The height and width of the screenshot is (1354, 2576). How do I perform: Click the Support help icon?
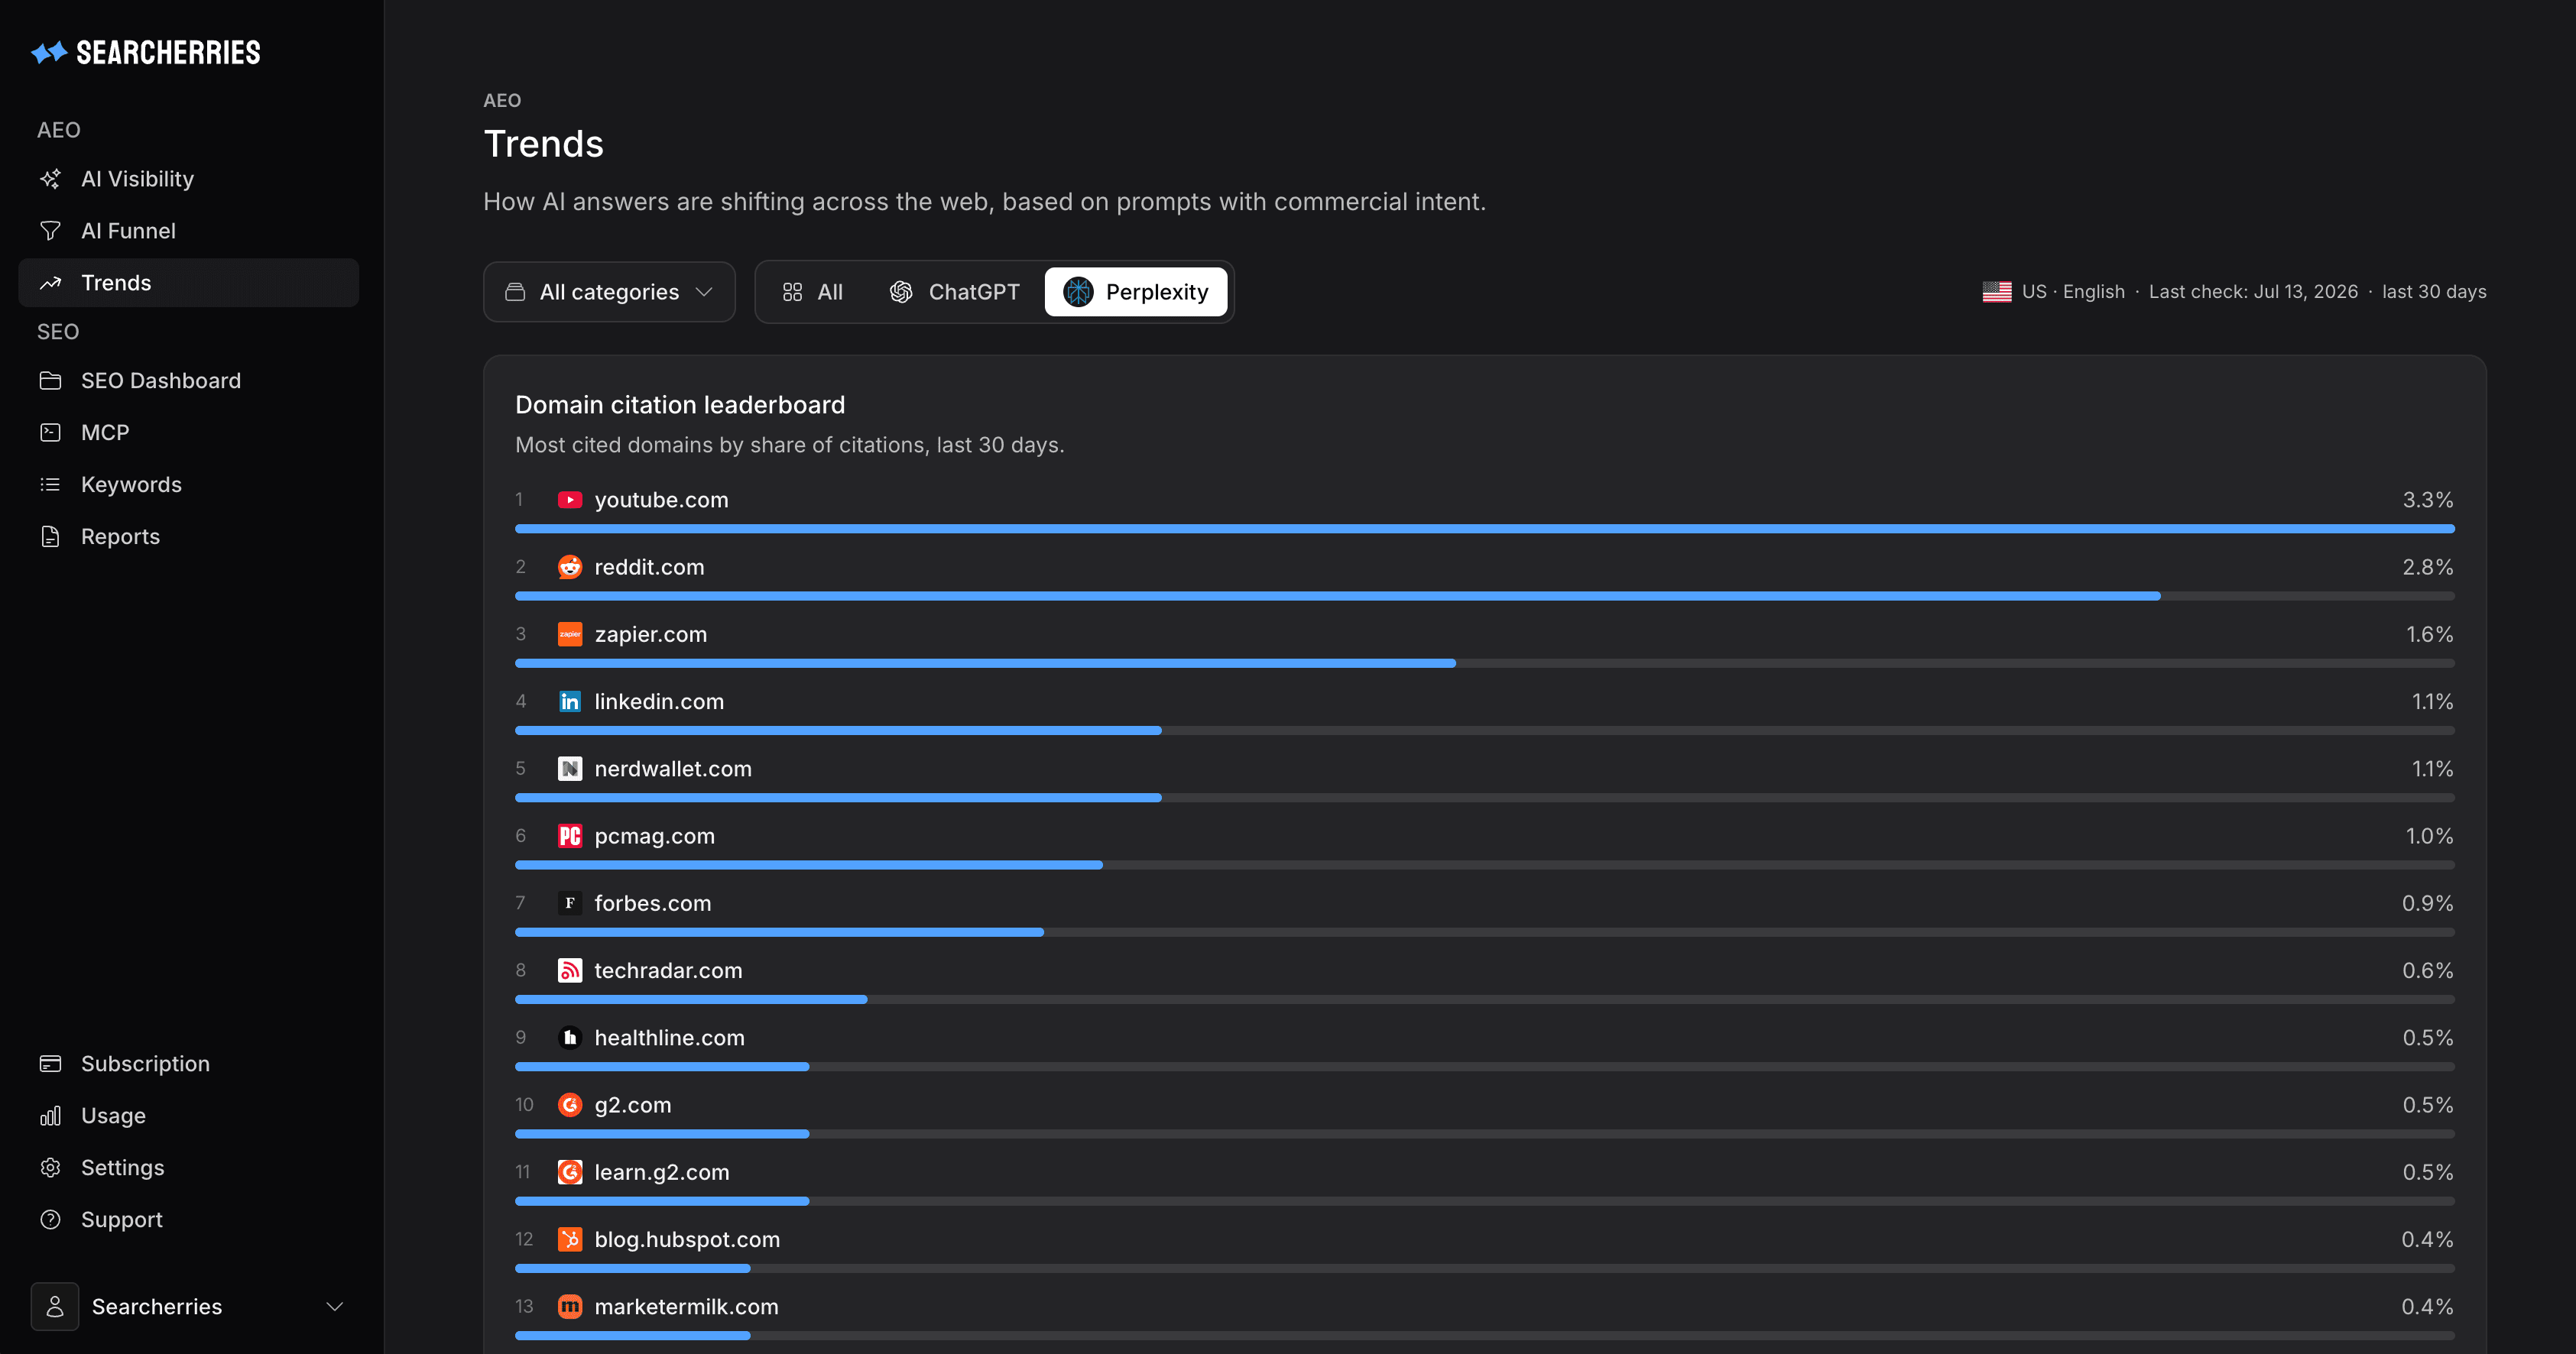[x=50, y=1219]
